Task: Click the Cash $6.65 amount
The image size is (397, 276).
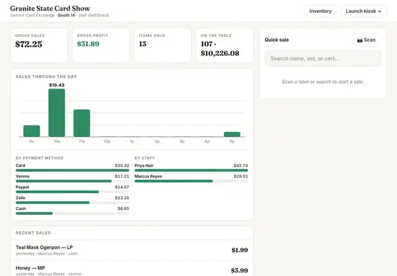Action: pos(123,209)
